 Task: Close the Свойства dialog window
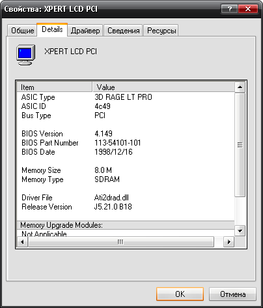(248, 9)
